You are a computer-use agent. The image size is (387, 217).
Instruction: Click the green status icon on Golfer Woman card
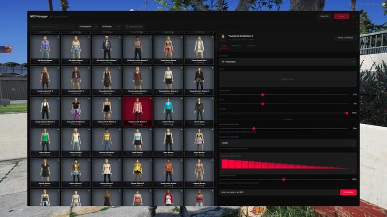[x=150, y=129]
